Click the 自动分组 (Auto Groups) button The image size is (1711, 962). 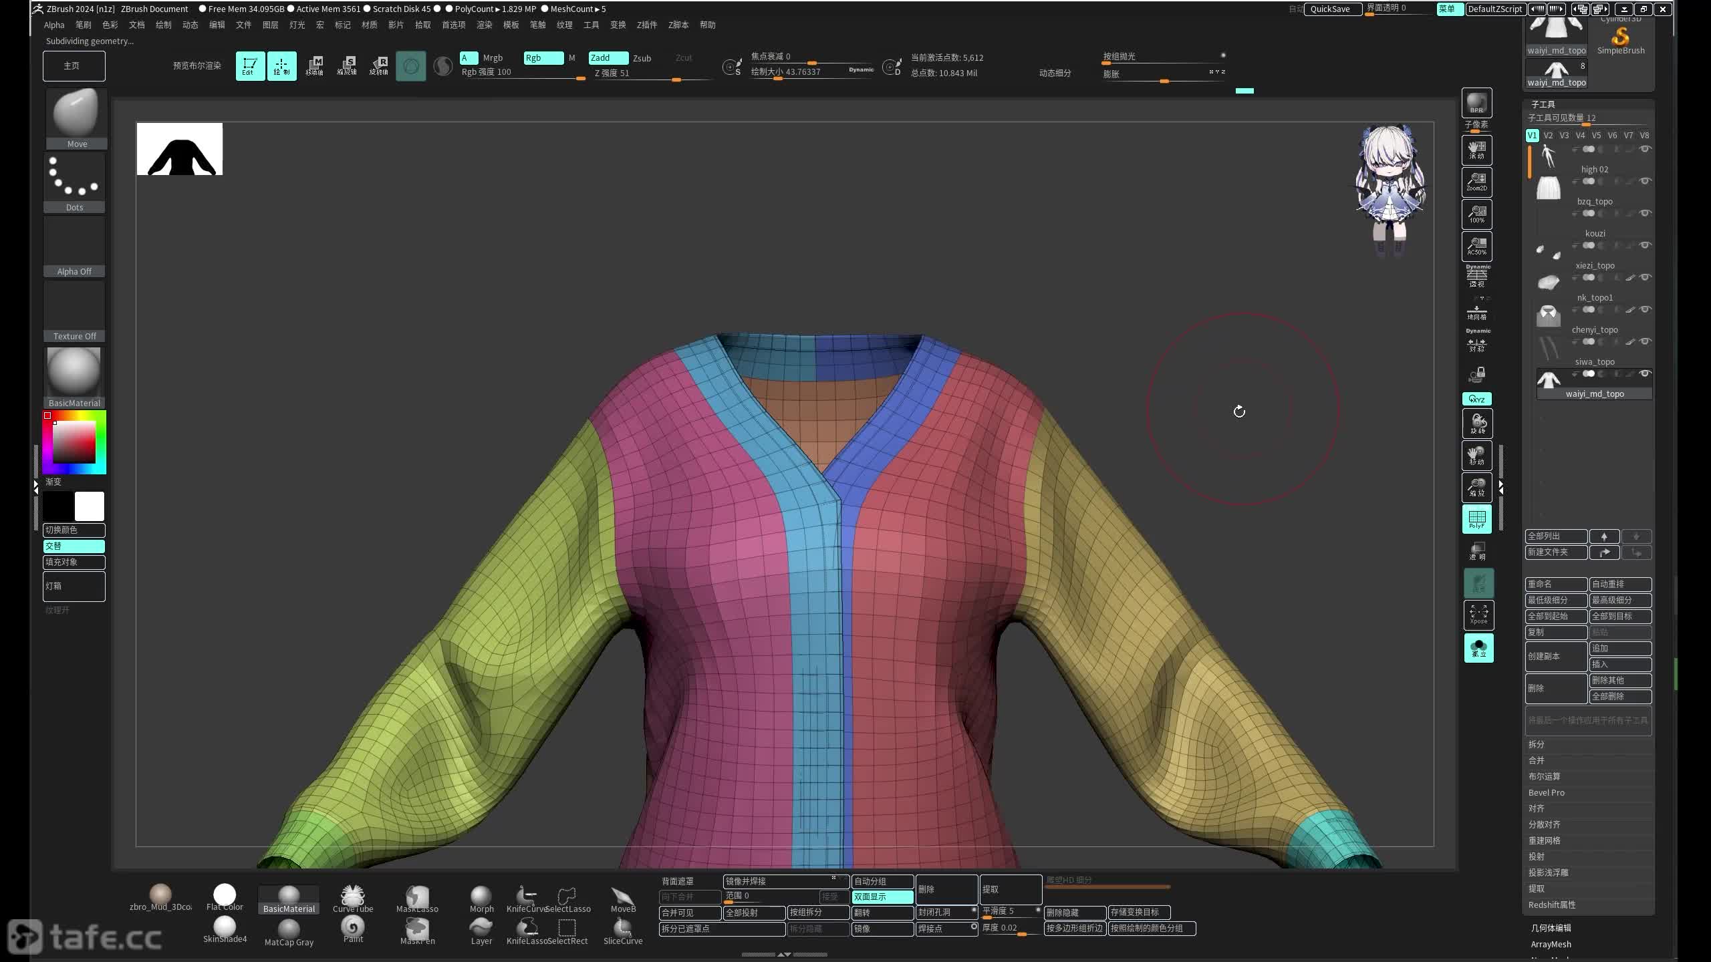pyautogui.click(x=882, y=881)
